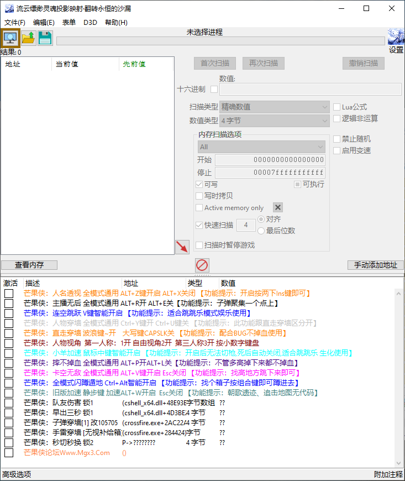Screen dimensions: 405x481
Task: Toggle the 可写 checkbox
Action: 199,184
